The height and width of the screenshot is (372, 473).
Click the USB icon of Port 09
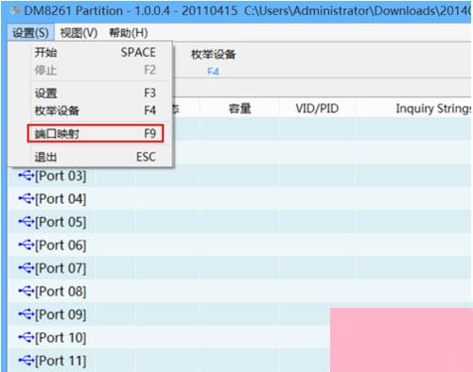26,314
